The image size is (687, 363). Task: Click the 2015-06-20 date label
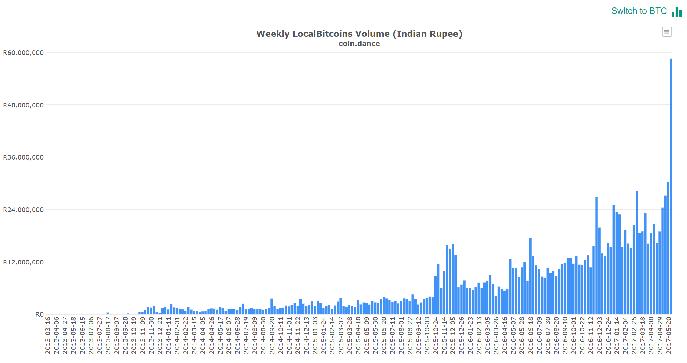pyautogui.click(x=384, y=336)
